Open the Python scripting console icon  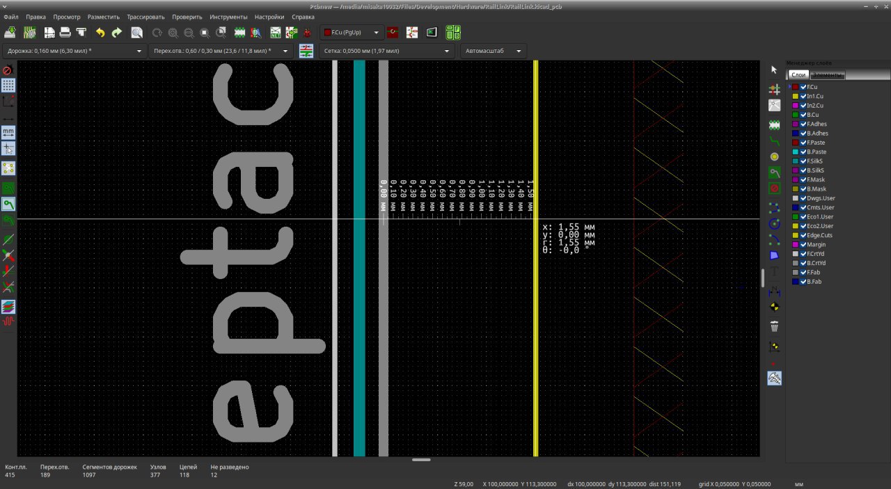coord(432,33)
